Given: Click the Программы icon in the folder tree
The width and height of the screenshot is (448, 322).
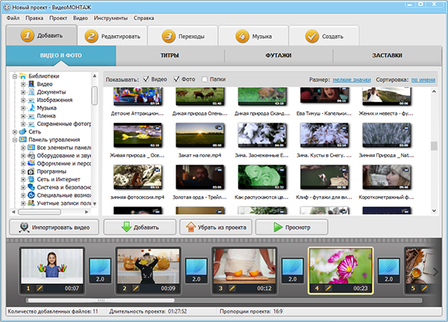Looking at the screenshot, I should (x=31, y=171).
